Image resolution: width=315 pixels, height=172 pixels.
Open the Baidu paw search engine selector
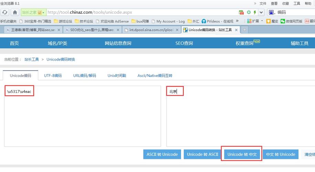tap(272, 12)
